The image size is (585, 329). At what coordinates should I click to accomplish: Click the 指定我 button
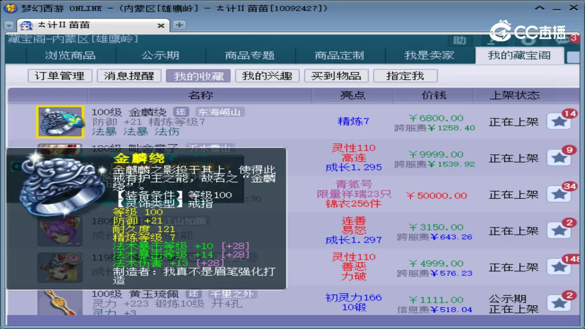coord(406,76)
